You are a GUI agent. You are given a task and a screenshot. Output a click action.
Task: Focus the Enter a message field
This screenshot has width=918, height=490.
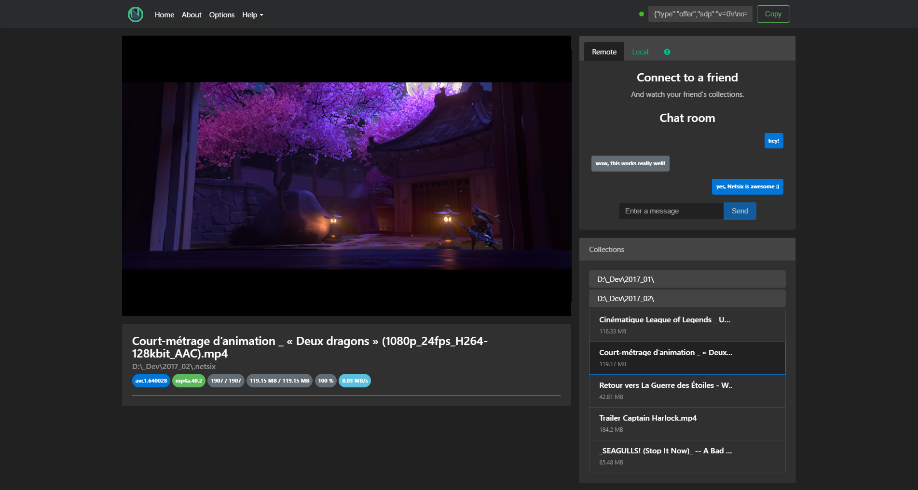(671, 211)
